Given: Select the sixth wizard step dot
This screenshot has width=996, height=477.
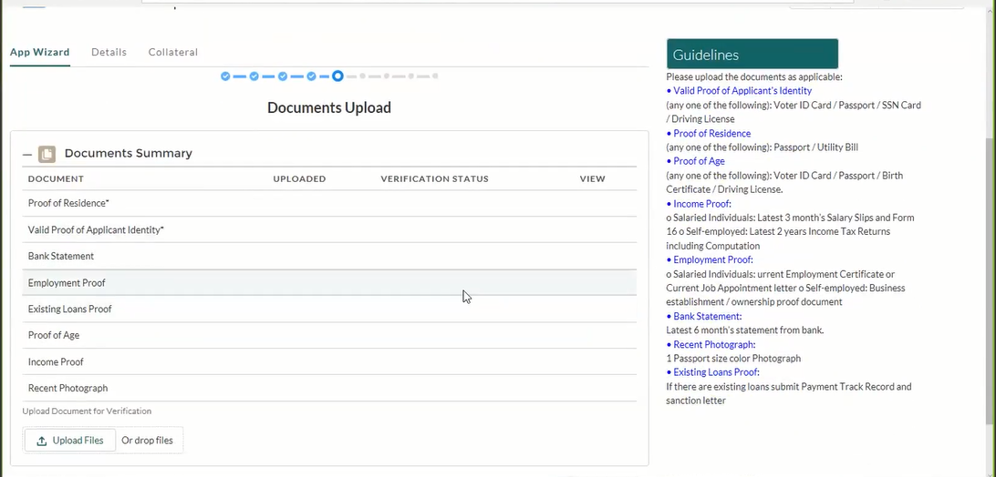Looking at the screenshot, I should [x=362, y=76].
